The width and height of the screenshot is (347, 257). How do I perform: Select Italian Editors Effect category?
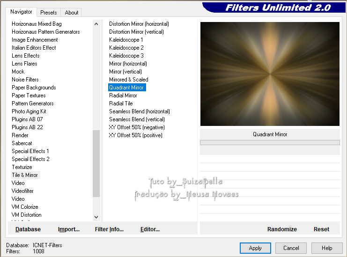click(x=34, y=48)
